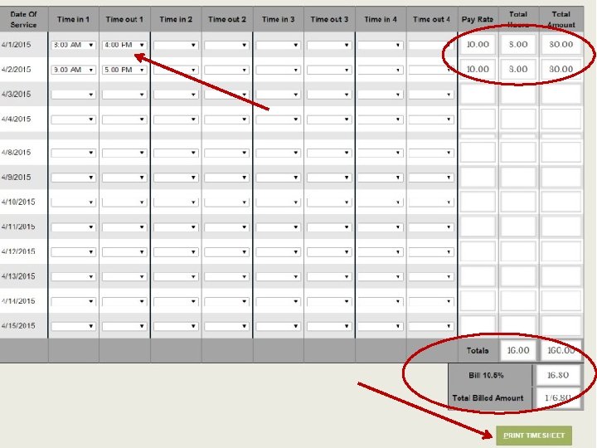
Task: Click the Time out 1 column header
Action: click(x=124, y=19)
